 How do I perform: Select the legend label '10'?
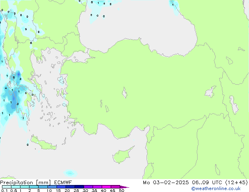(x=49, y=190)
